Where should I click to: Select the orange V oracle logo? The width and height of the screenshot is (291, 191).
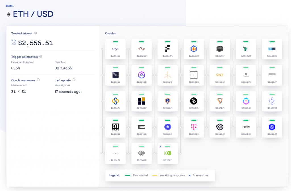(220, 101)
